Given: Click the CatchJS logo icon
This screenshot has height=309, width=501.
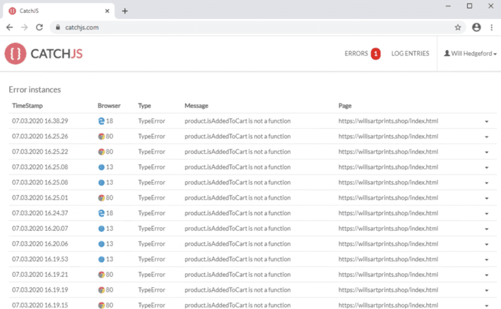Looking at the screenshot, I should coord(15,53).
